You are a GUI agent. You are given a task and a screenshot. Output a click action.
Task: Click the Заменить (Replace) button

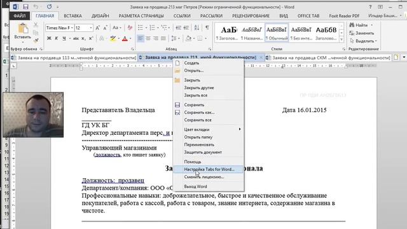[x=362, y=33]
